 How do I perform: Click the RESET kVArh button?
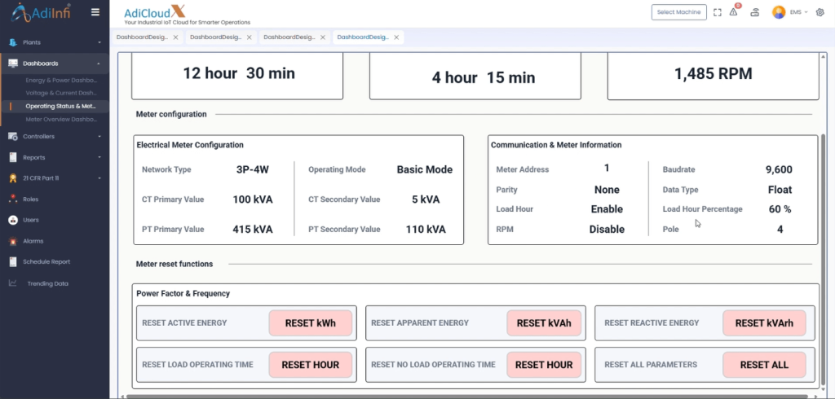(x=764, y=323)
